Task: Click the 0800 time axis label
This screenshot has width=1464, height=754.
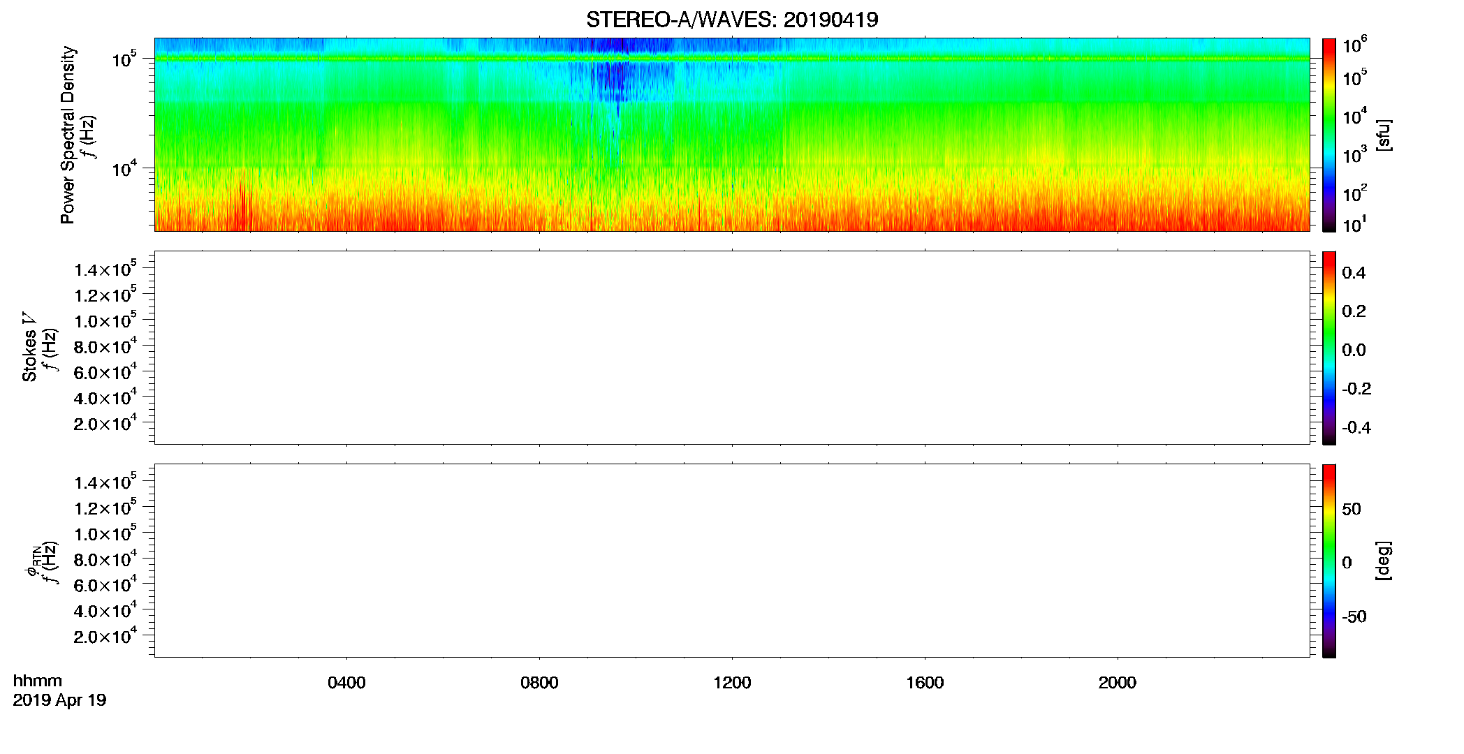Action: click(539, 683)
